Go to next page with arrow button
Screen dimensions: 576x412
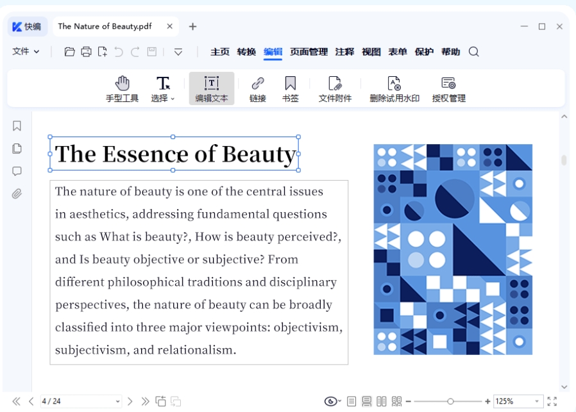tap(130, 400)
